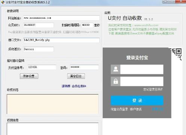Click the Alipay password input box
186x135 pixels.
(x=142, y=82)
